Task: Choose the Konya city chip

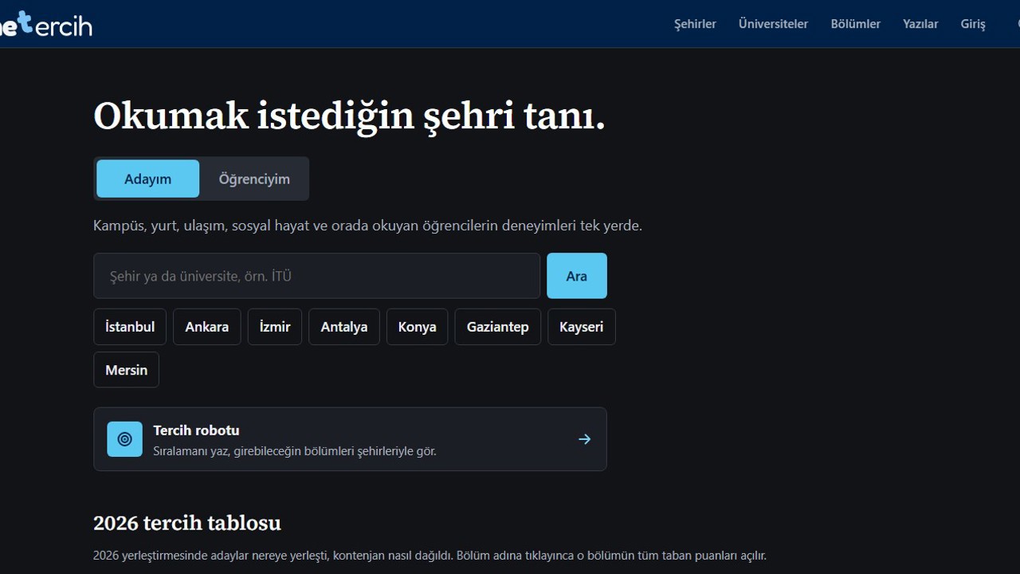Action: pos(418,327)
